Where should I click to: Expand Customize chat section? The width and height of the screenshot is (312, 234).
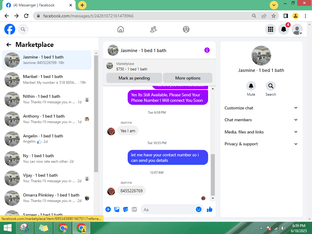click(261, 108)
